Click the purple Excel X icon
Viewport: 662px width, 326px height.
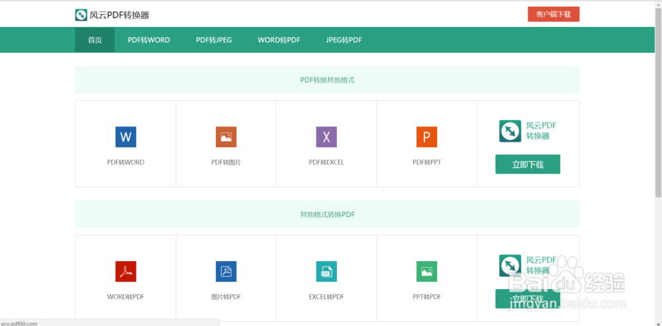click(x=326, y=137)
